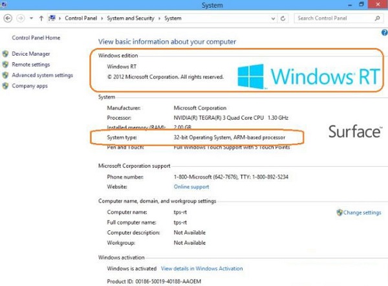Open Advanced system settings
The height and width of the screenshot is (286, 388).
point(42,75)
